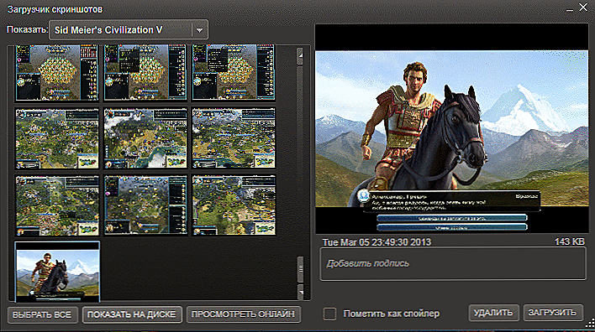Viewport: 595px width, 332px height.
Task: Upload screenshot with 'ЗАГРУЗИТЬ' button
Action: (x=552, y=313)
